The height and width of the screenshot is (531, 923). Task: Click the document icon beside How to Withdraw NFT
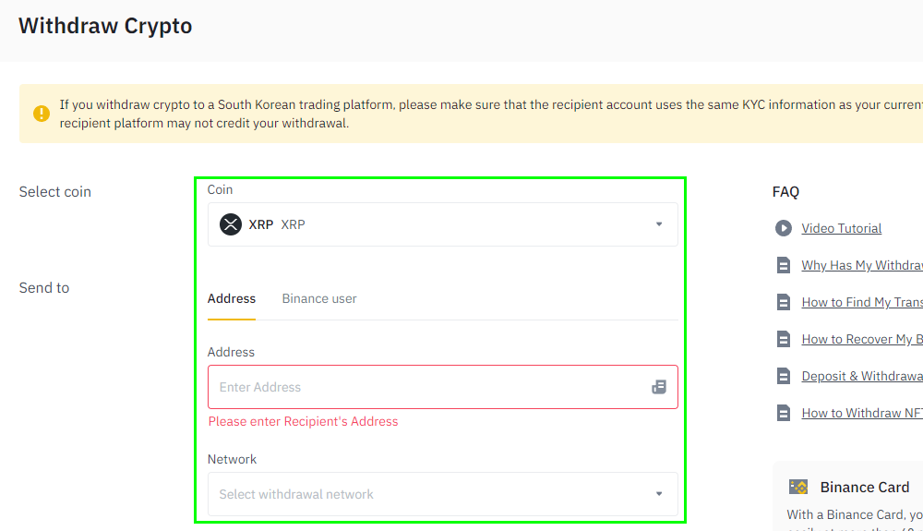point(783,413)
